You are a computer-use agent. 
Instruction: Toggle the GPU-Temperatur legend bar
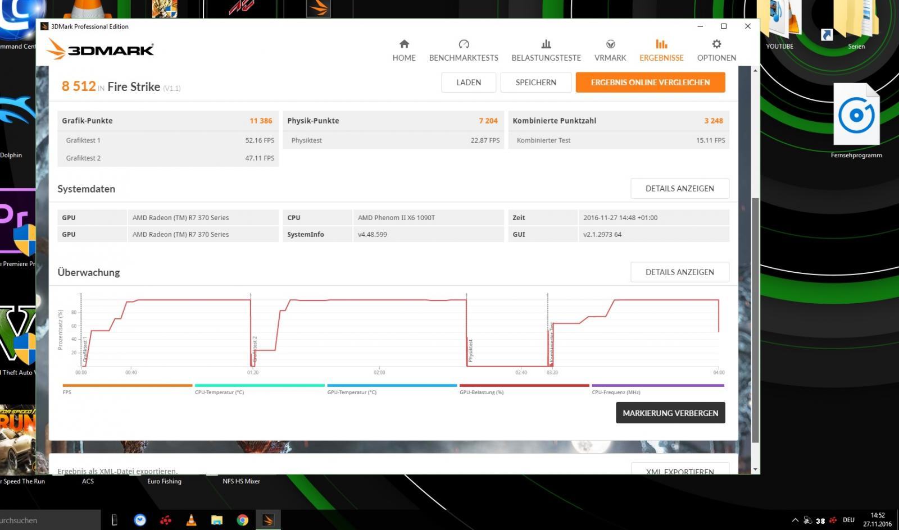pos(392,386)
